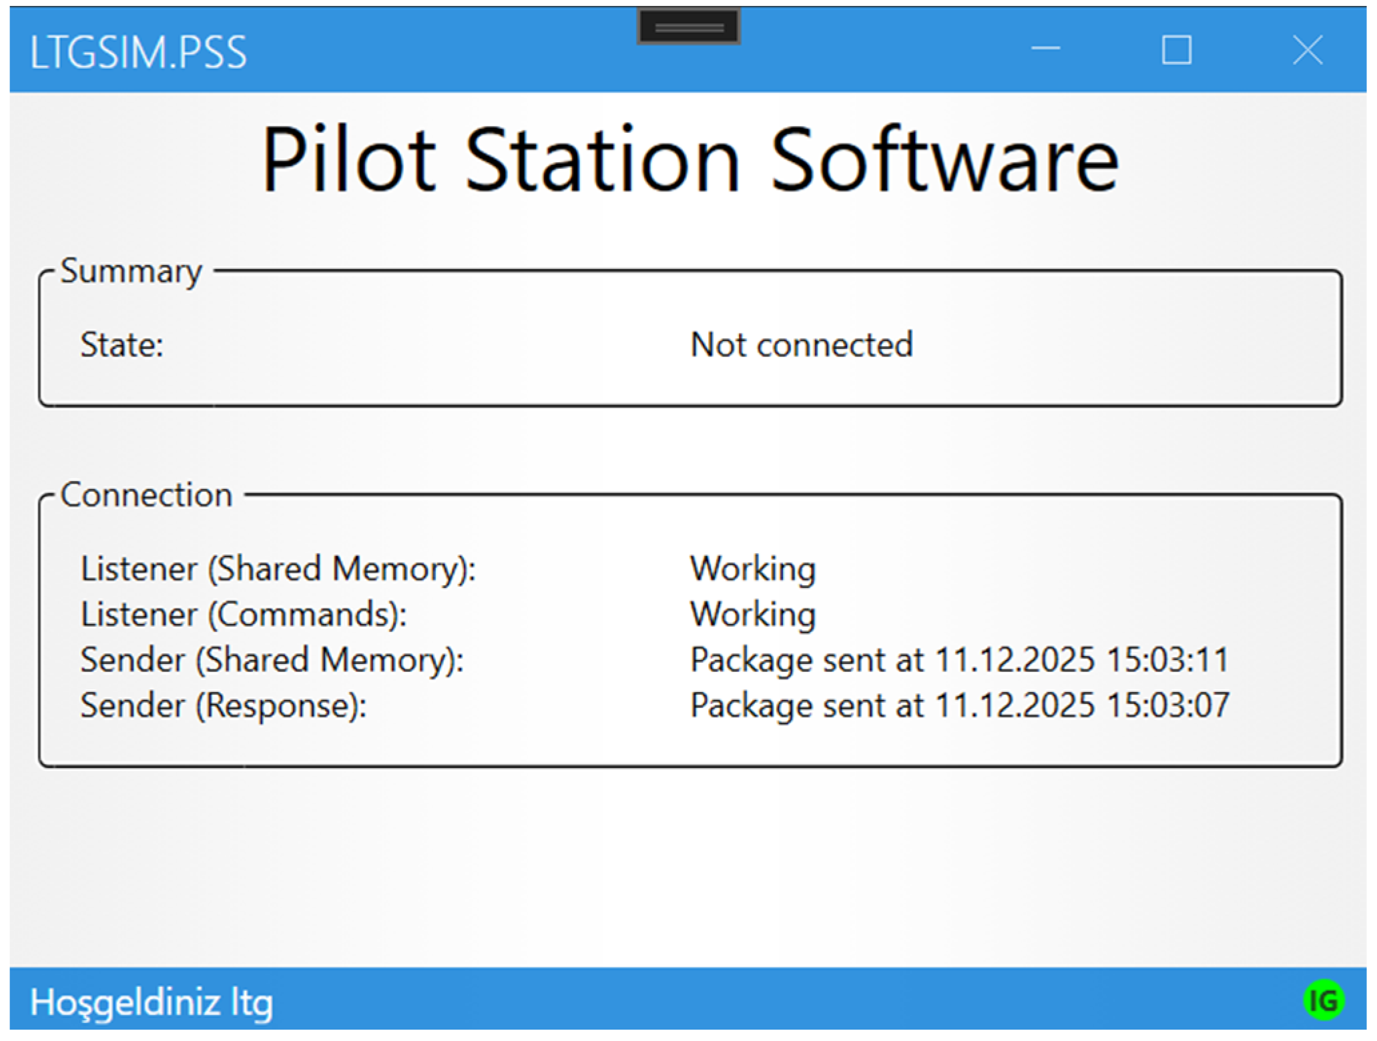Click the Sender (Response) label

point(224,706)
